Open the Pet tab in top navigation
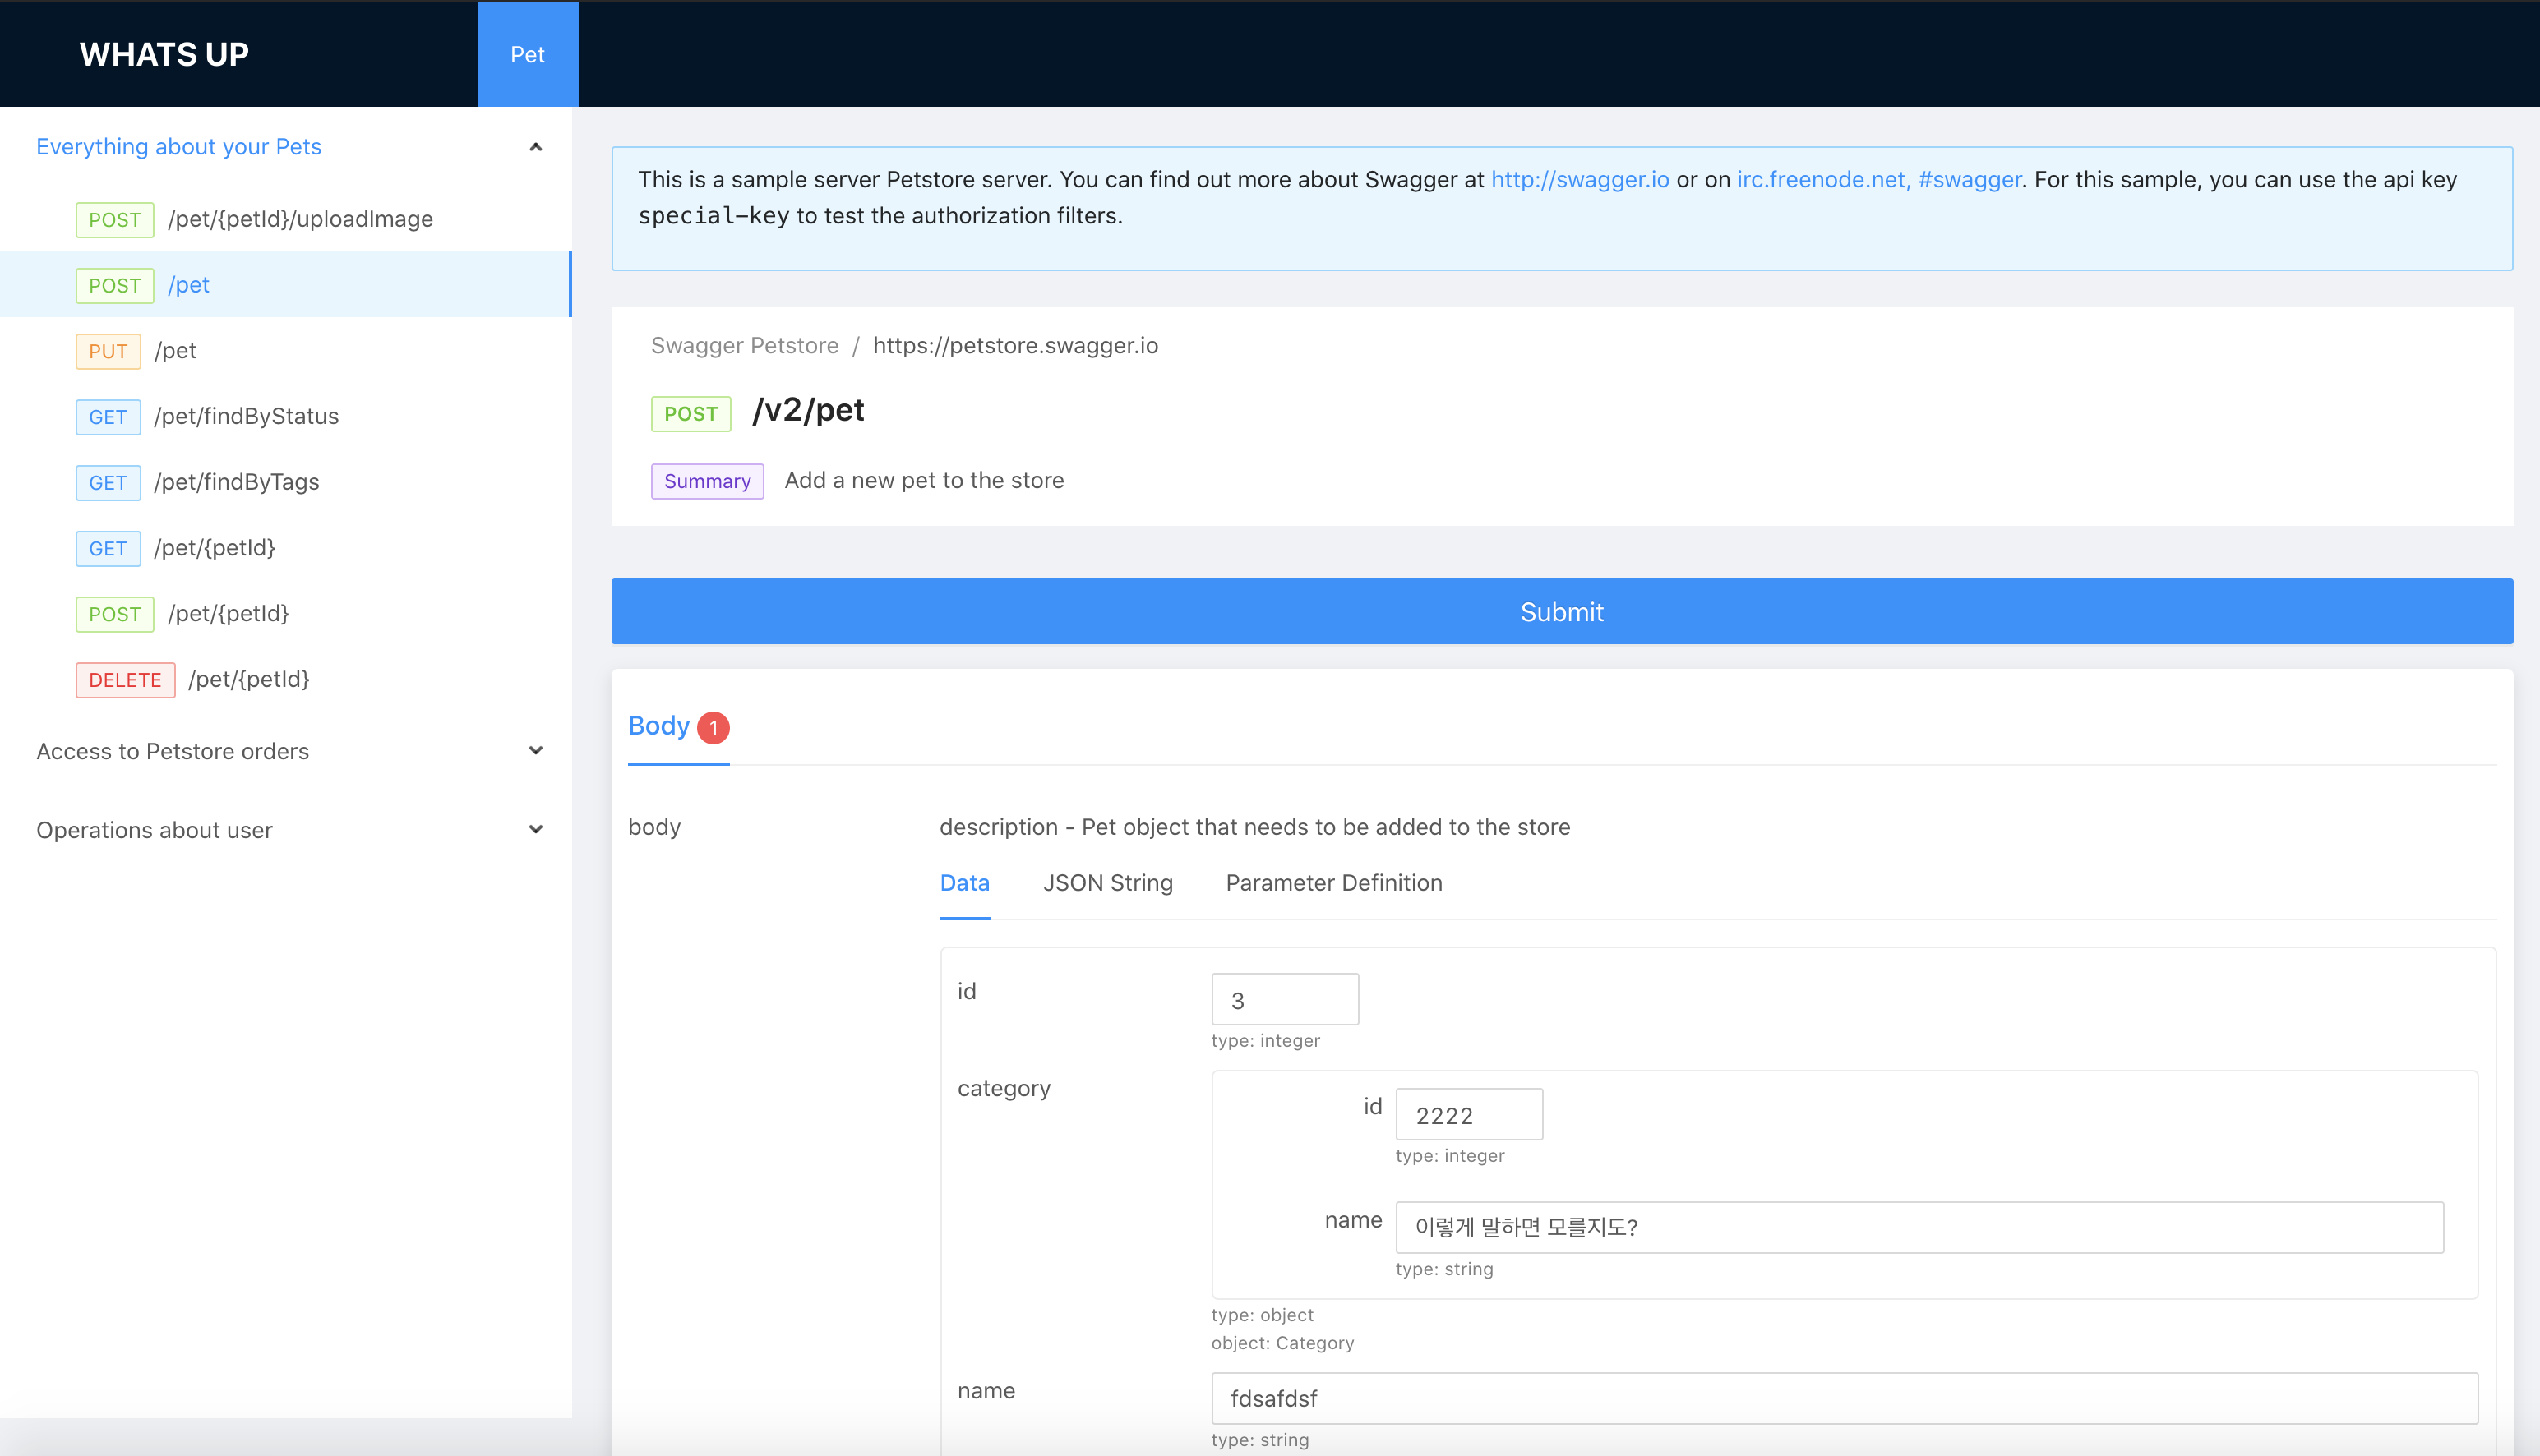The image size is (2540, 1456). (527, 54)
